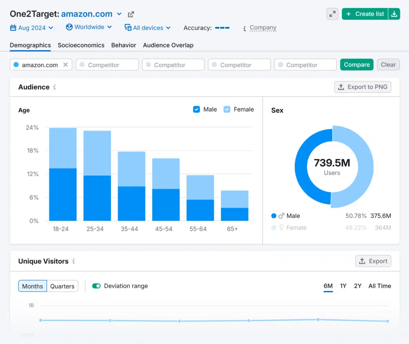This screenshot has height=344, width=409.
Task: Uncheck the Female checkbox
Action: coord(227,109)
